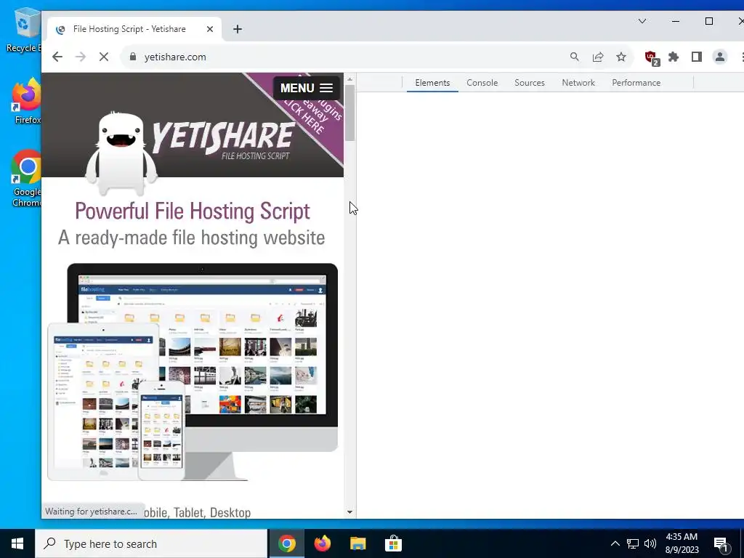The image size is (744, 558).
Task: Click the vertical scrollbar thumb
Action: 349,113
